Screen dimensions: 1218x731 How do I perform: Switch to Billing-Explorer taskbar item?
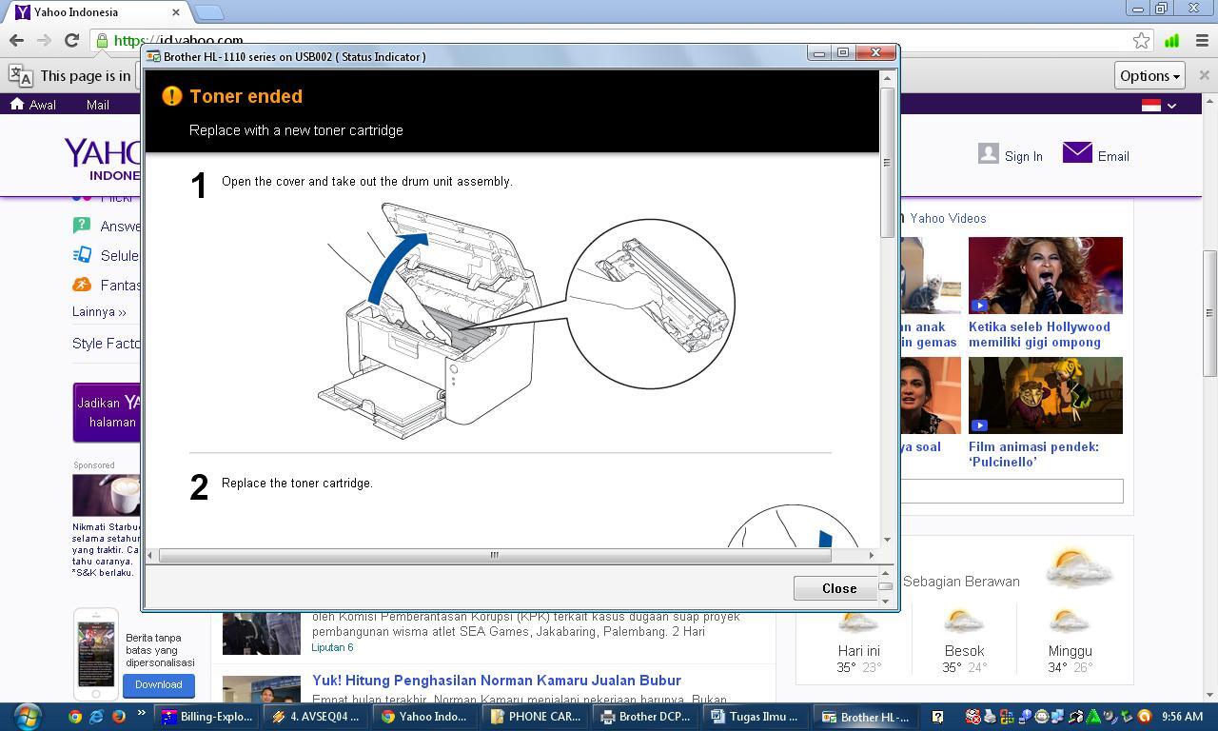pos(207,717)
